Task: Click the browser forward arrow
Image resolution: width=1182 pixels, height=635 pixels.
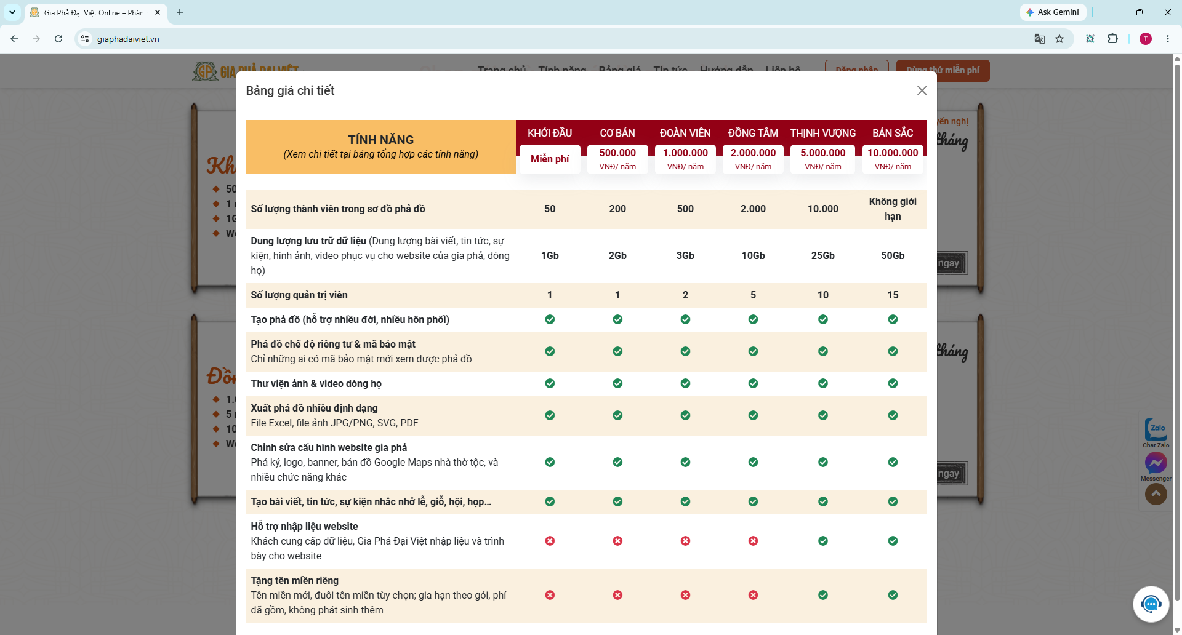Action: 36,39
